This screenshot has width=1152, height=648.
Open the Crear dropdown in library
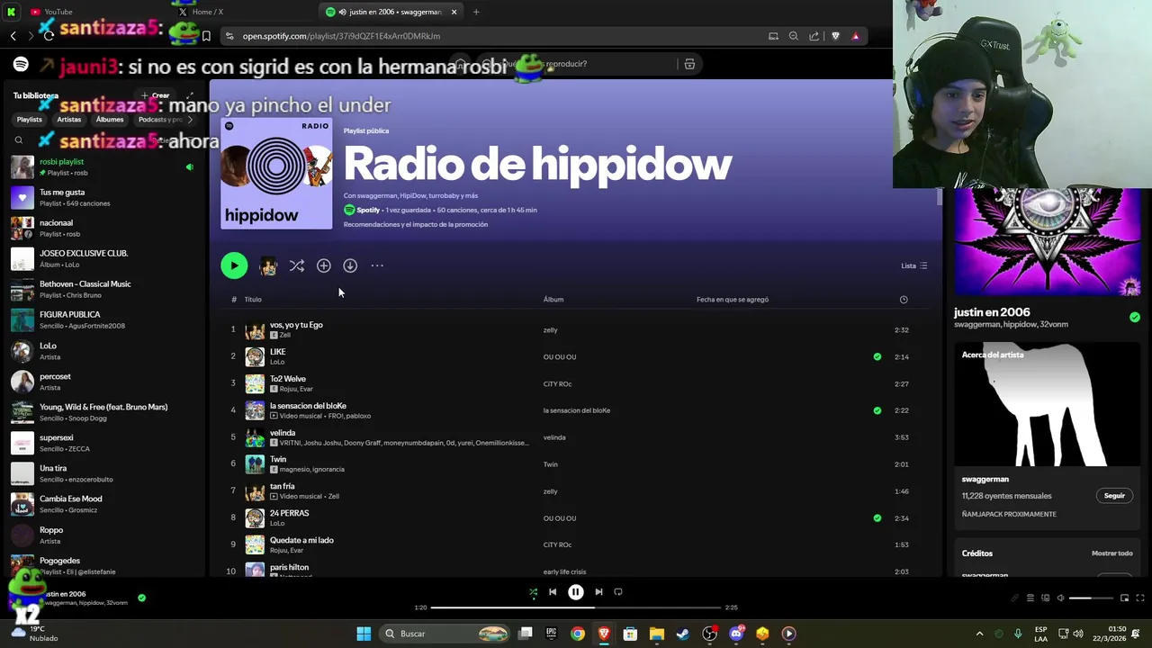tap(155, 95)
